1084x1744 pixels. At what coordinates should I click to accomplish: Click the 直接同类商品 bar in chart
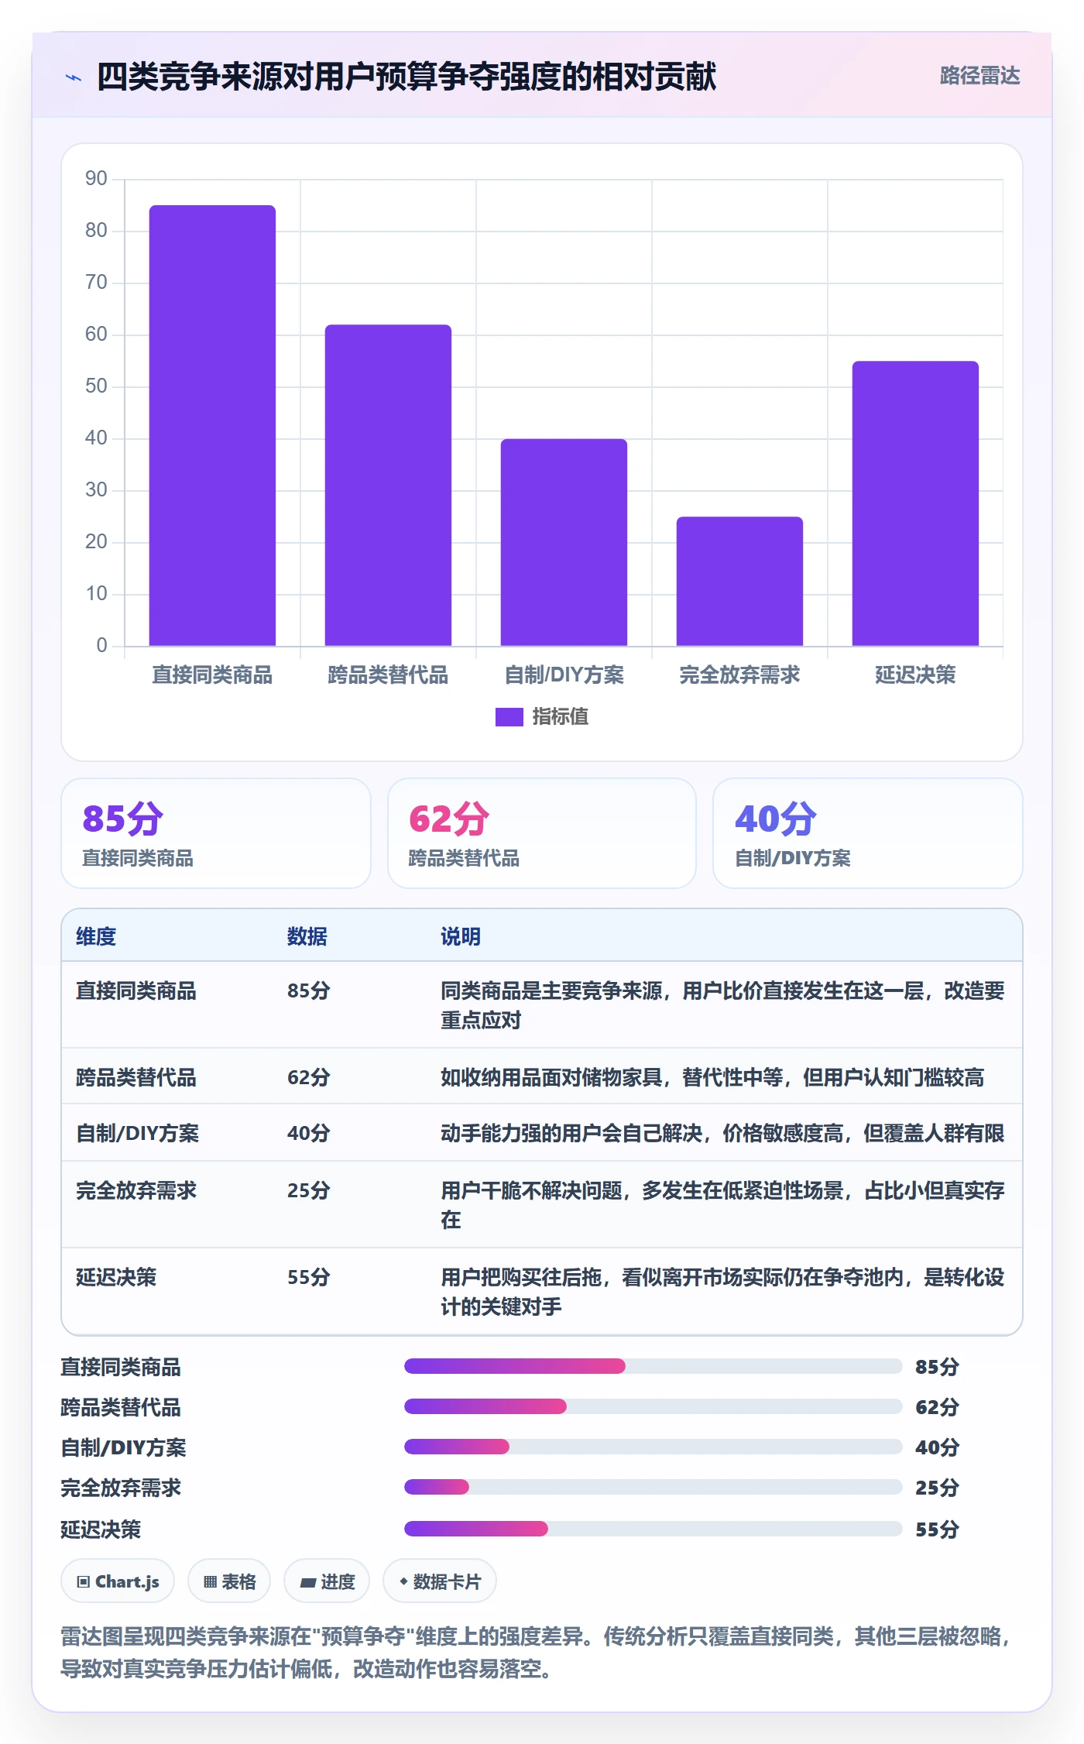coord(212,425)
